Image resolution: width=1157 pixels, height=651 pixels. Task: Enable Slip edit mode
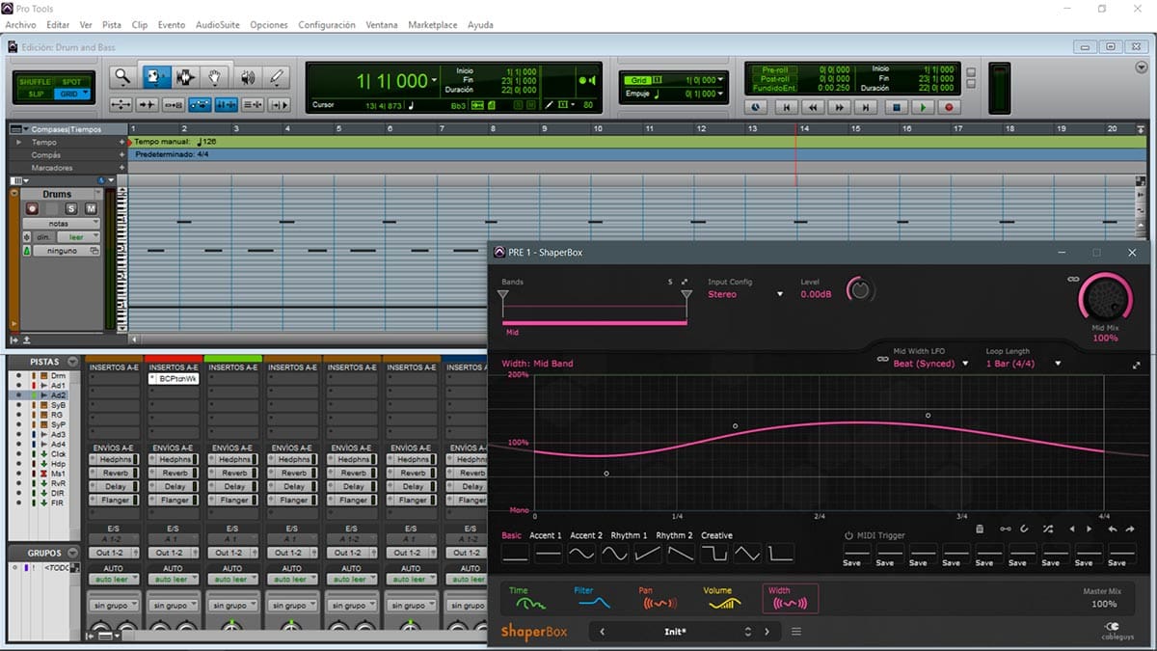[36, 94]
